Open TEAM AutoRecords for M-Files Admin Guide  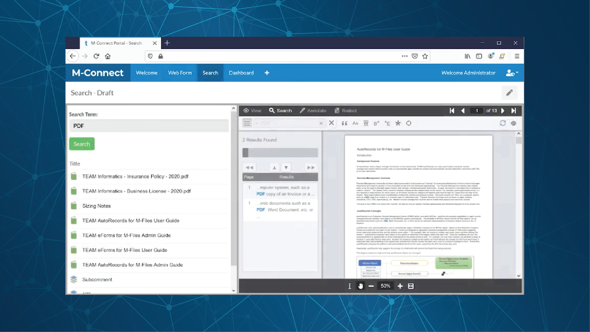tap(133, 265)
